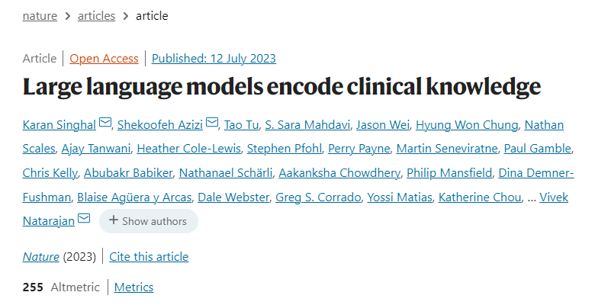
Task: Click the Published: 12 July 2023 link
Action: pyautogui.click(x=214, y=58)
